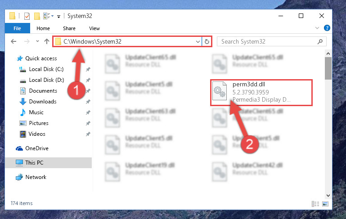The image size is (346, 219).
Task: Refresh the System32 folder view
Action: [207, 41]
